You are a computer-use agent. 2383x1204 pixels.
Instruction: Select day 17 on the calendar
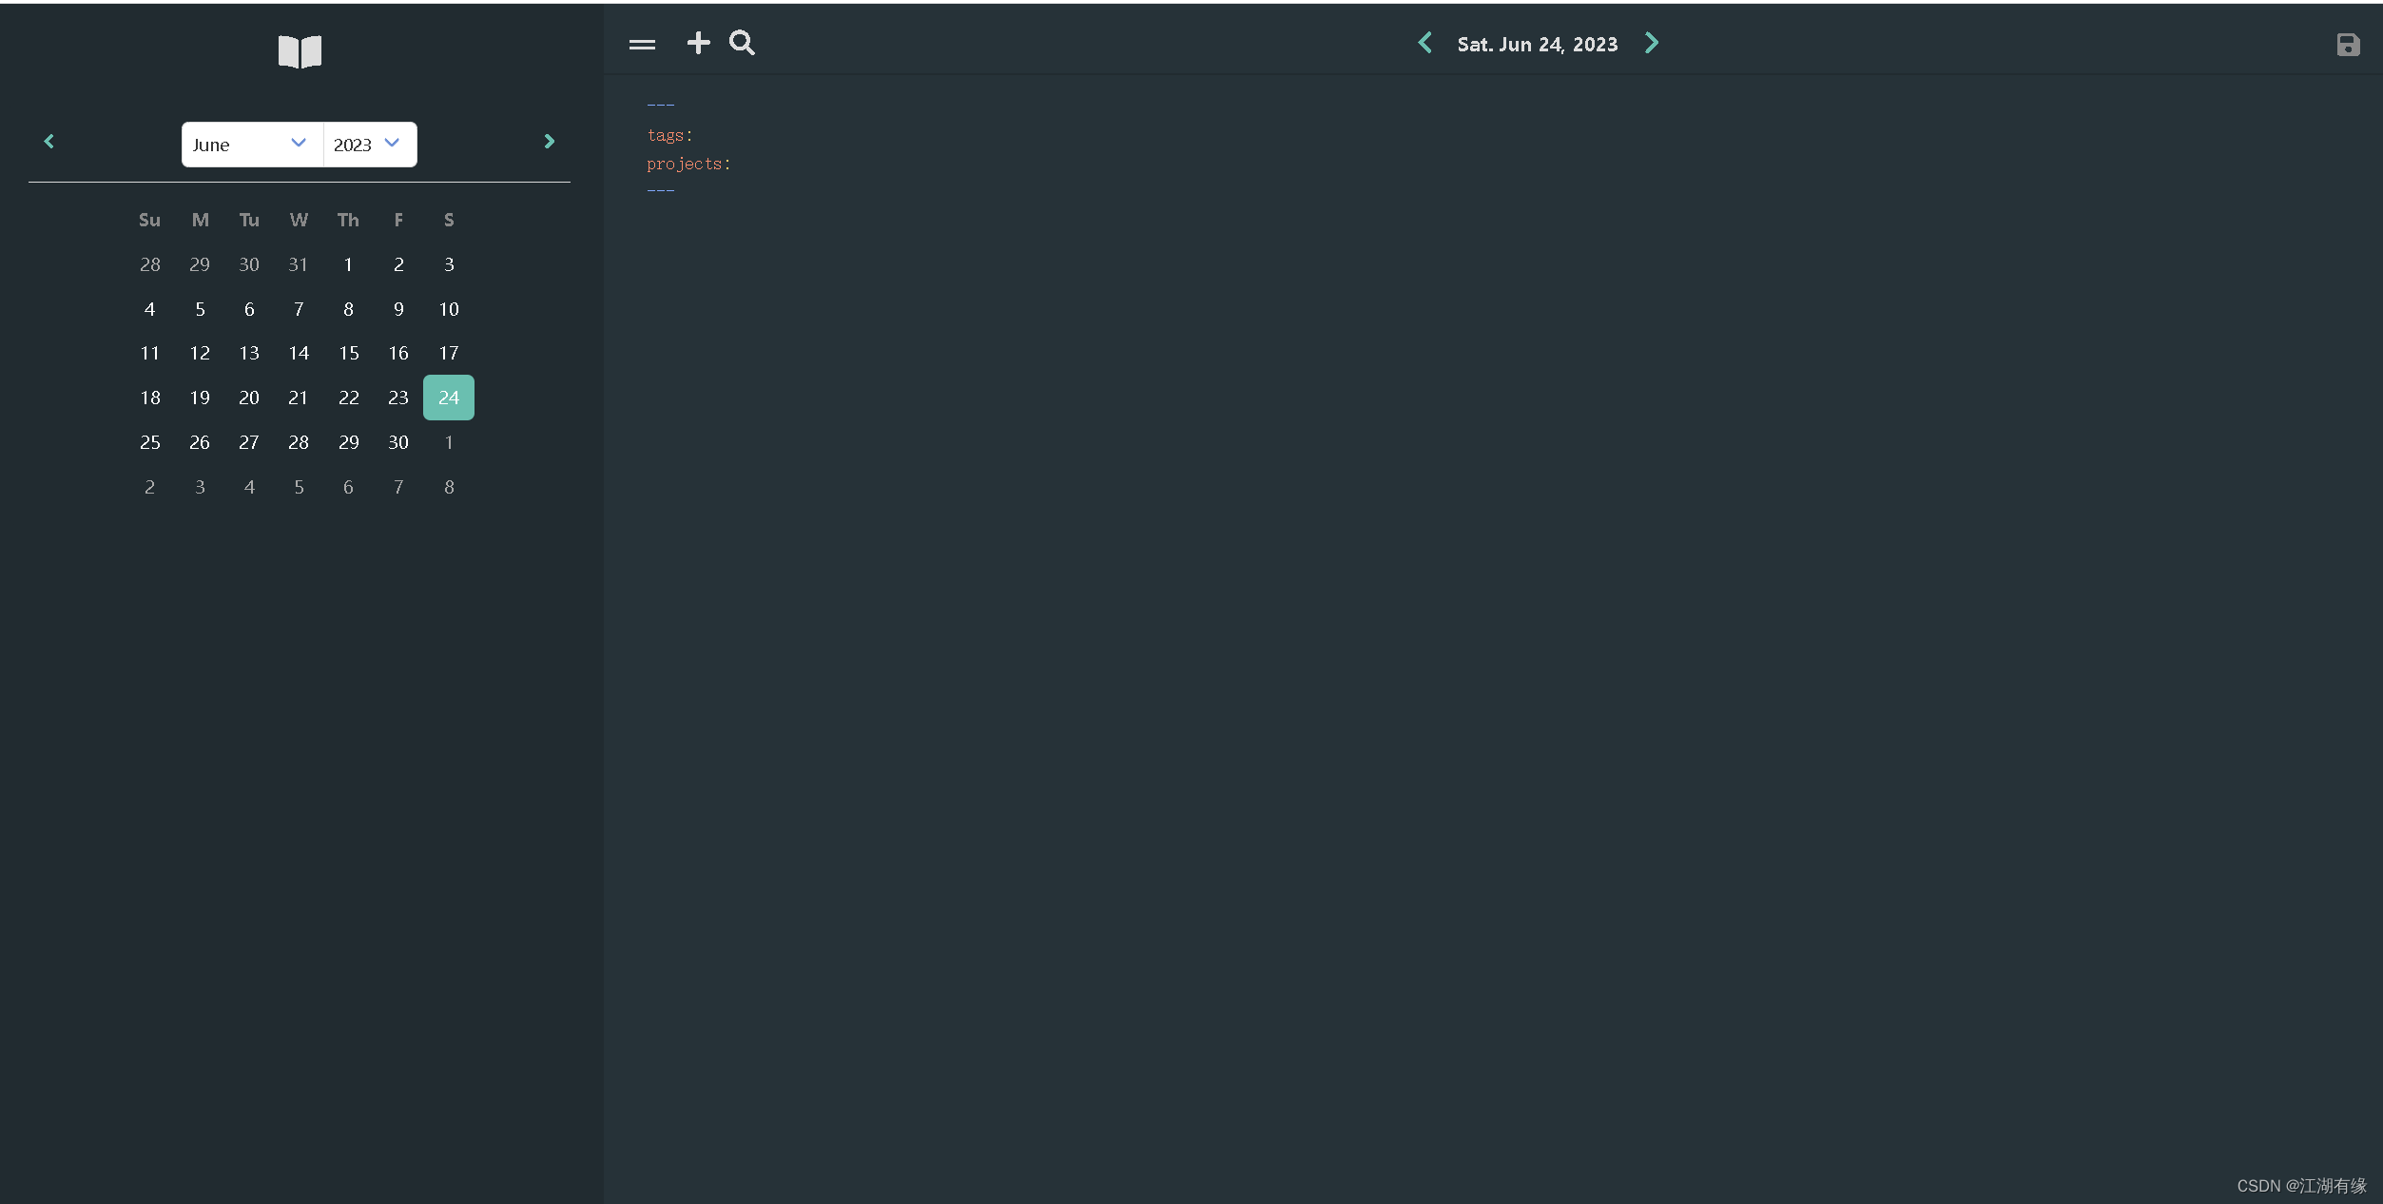click(x=447, y=352)
